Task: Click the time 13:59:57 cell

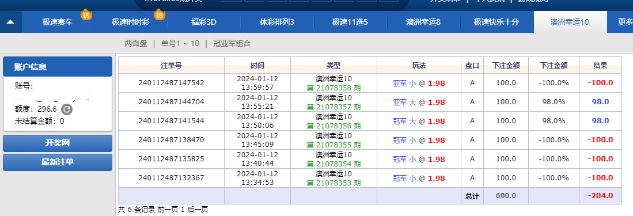Action: point(257,83)
